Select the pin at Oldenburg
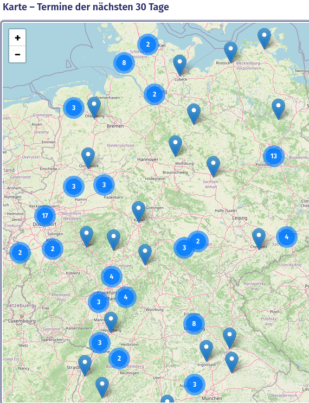 tap(94, 107)
